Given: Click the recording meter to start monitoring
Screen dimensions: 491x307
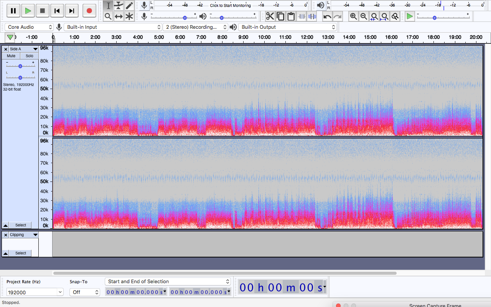Looking at the screenshot, I should [x=230, y=5].
